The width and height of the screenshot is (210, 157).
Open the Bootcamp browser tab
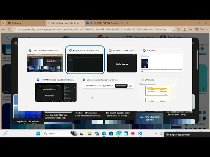(26, 23)
